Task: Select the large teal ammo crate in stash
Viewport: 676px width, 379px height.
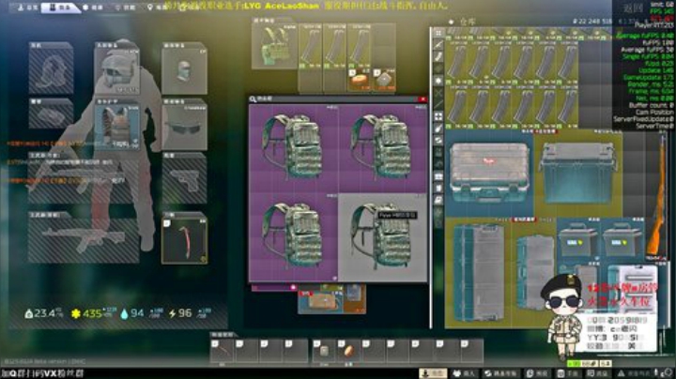Action: (x=577, y=174)
